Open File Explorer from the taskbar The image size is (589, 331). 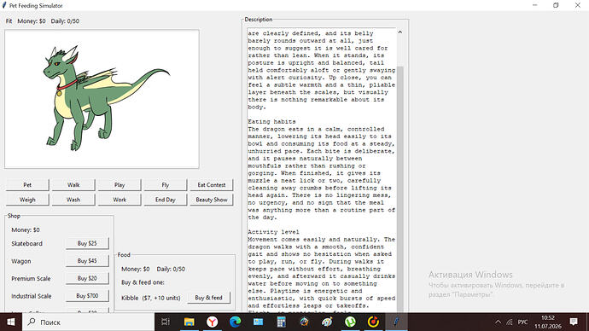coord(189,322)
